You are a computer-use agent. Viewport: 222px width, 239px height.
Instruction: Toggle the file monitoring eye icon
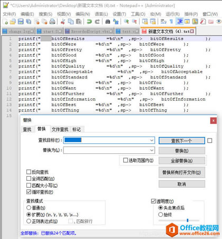(x=219, y=22)
